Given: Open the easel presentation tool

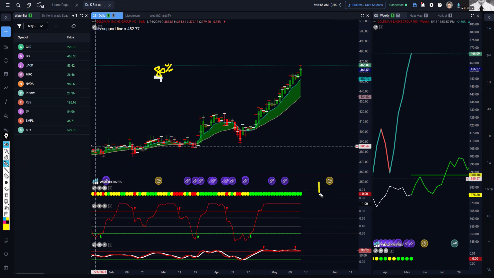Looking at the screenshot, I should click(x=6, y=202).
